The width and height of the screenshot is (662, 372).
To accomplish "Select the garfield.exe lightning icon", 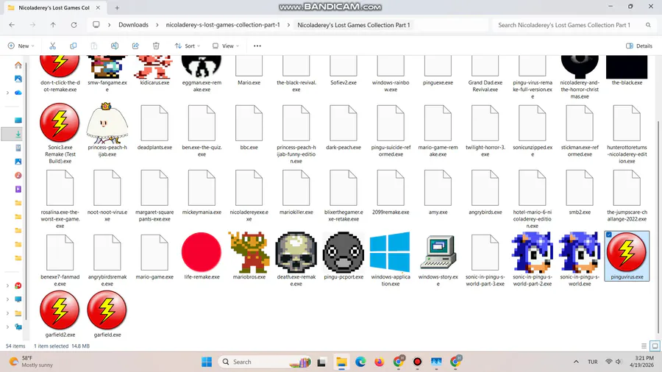I will [x=107, y=310].
